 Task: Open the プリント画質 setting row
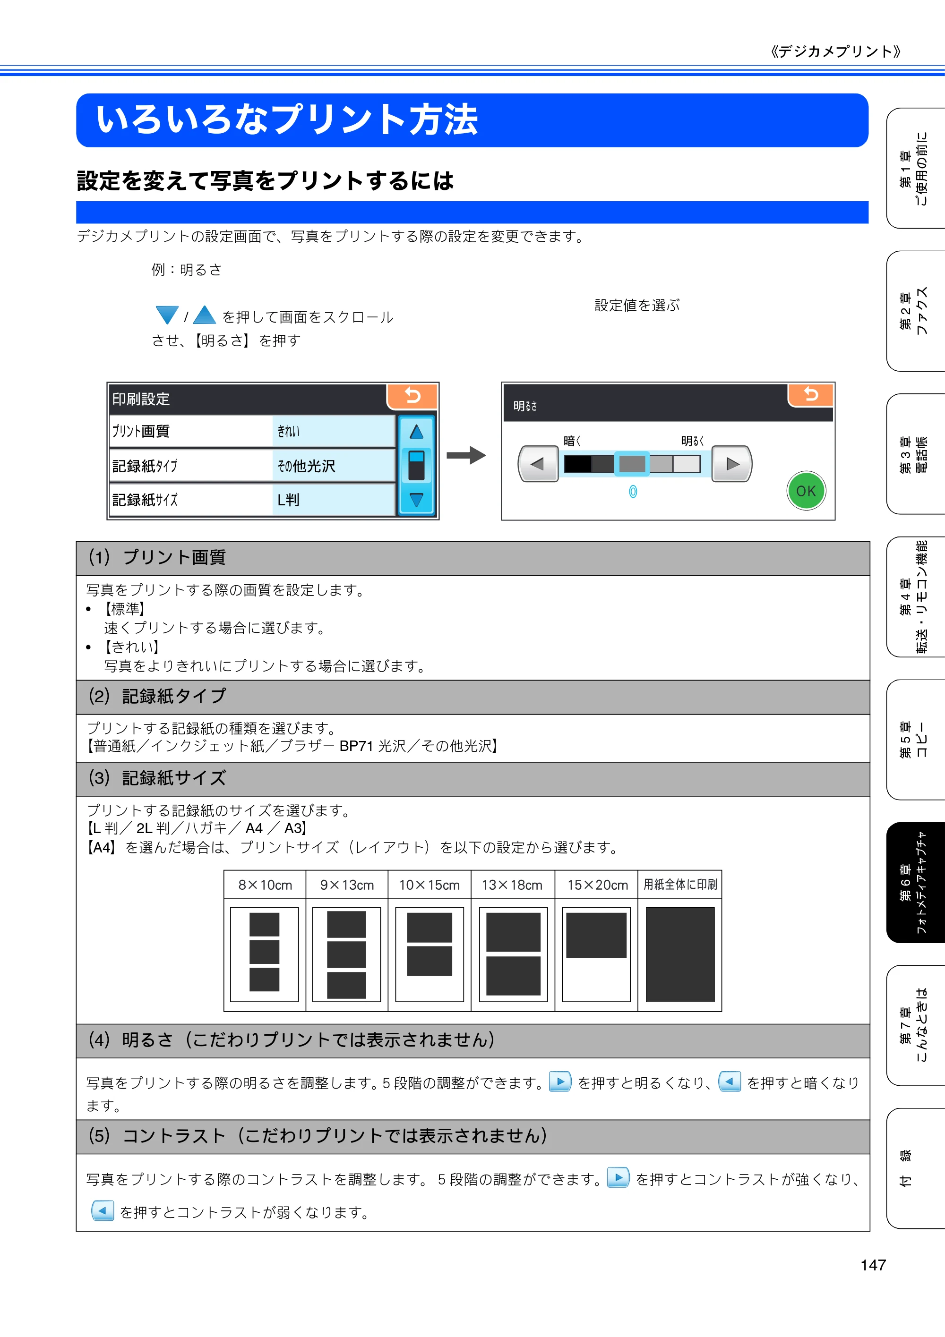tap(252, 432)
